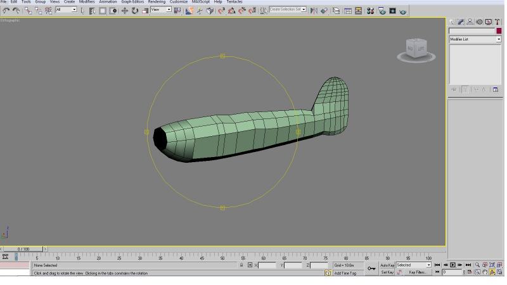This screenshot has width=507, height=285.
Task: Click the Play Animation button
Action: tap(452, 265)
